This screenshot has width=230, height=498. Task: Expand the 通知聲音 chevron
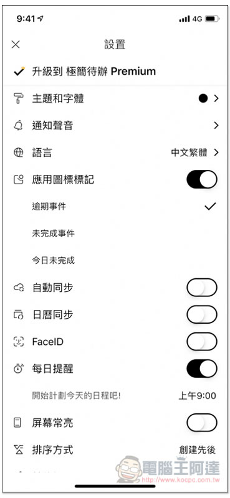(216, 126)
